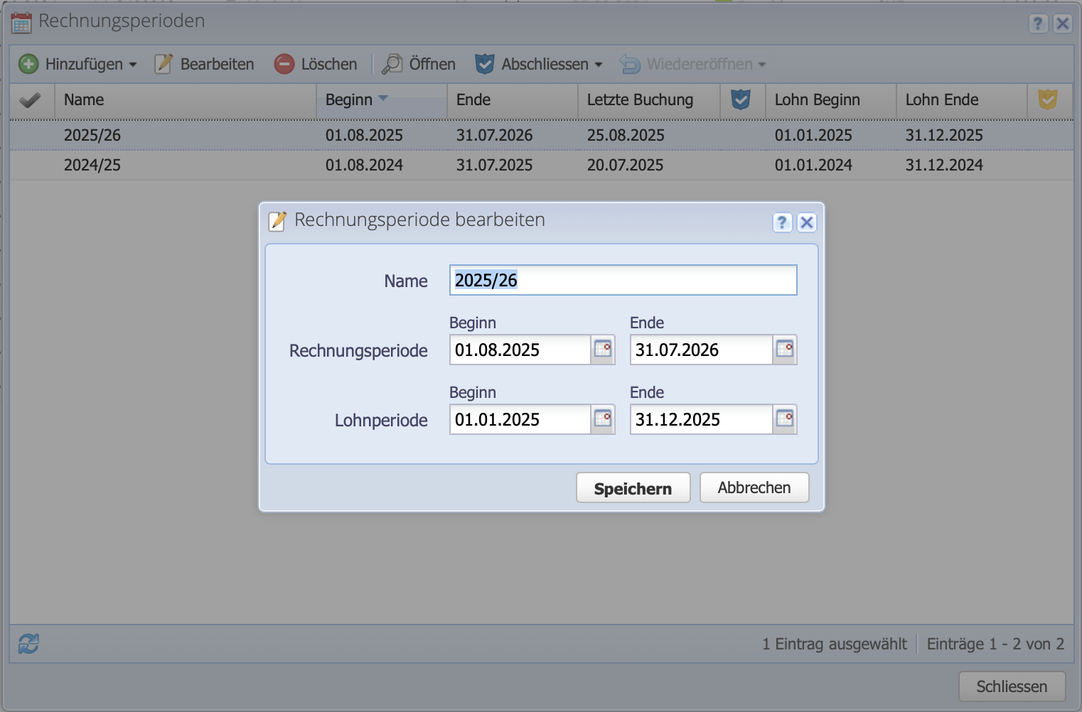Viewport: 1082px width, 712px height.
Task: Sort by the Ende column header
Action: pos(513,99)
